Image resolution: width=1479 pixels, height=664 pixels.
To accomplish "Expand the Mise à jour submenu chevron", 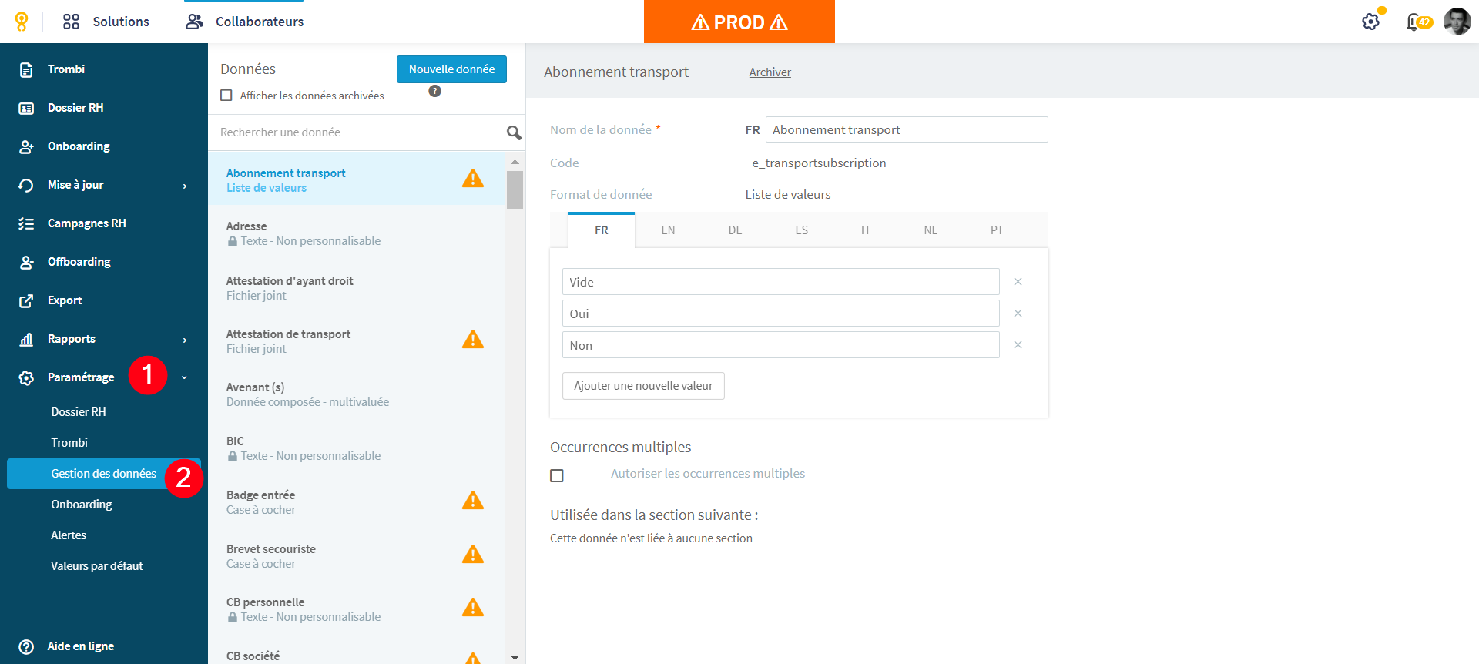I will click(185, 186).
